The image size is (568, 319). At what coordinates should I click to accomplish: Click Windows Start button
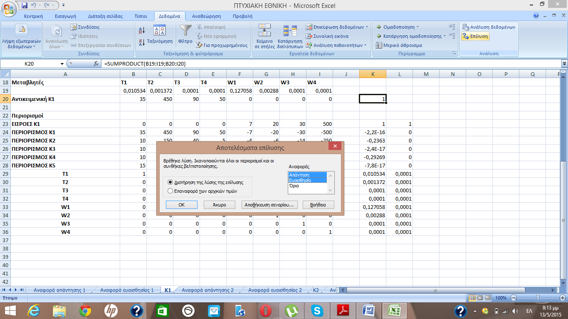[x=10, y=310]
